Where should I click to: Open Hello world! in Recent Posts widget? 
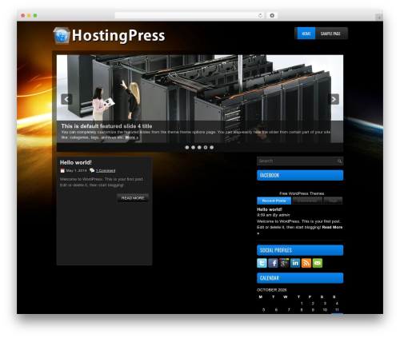[x=270, y=209]
